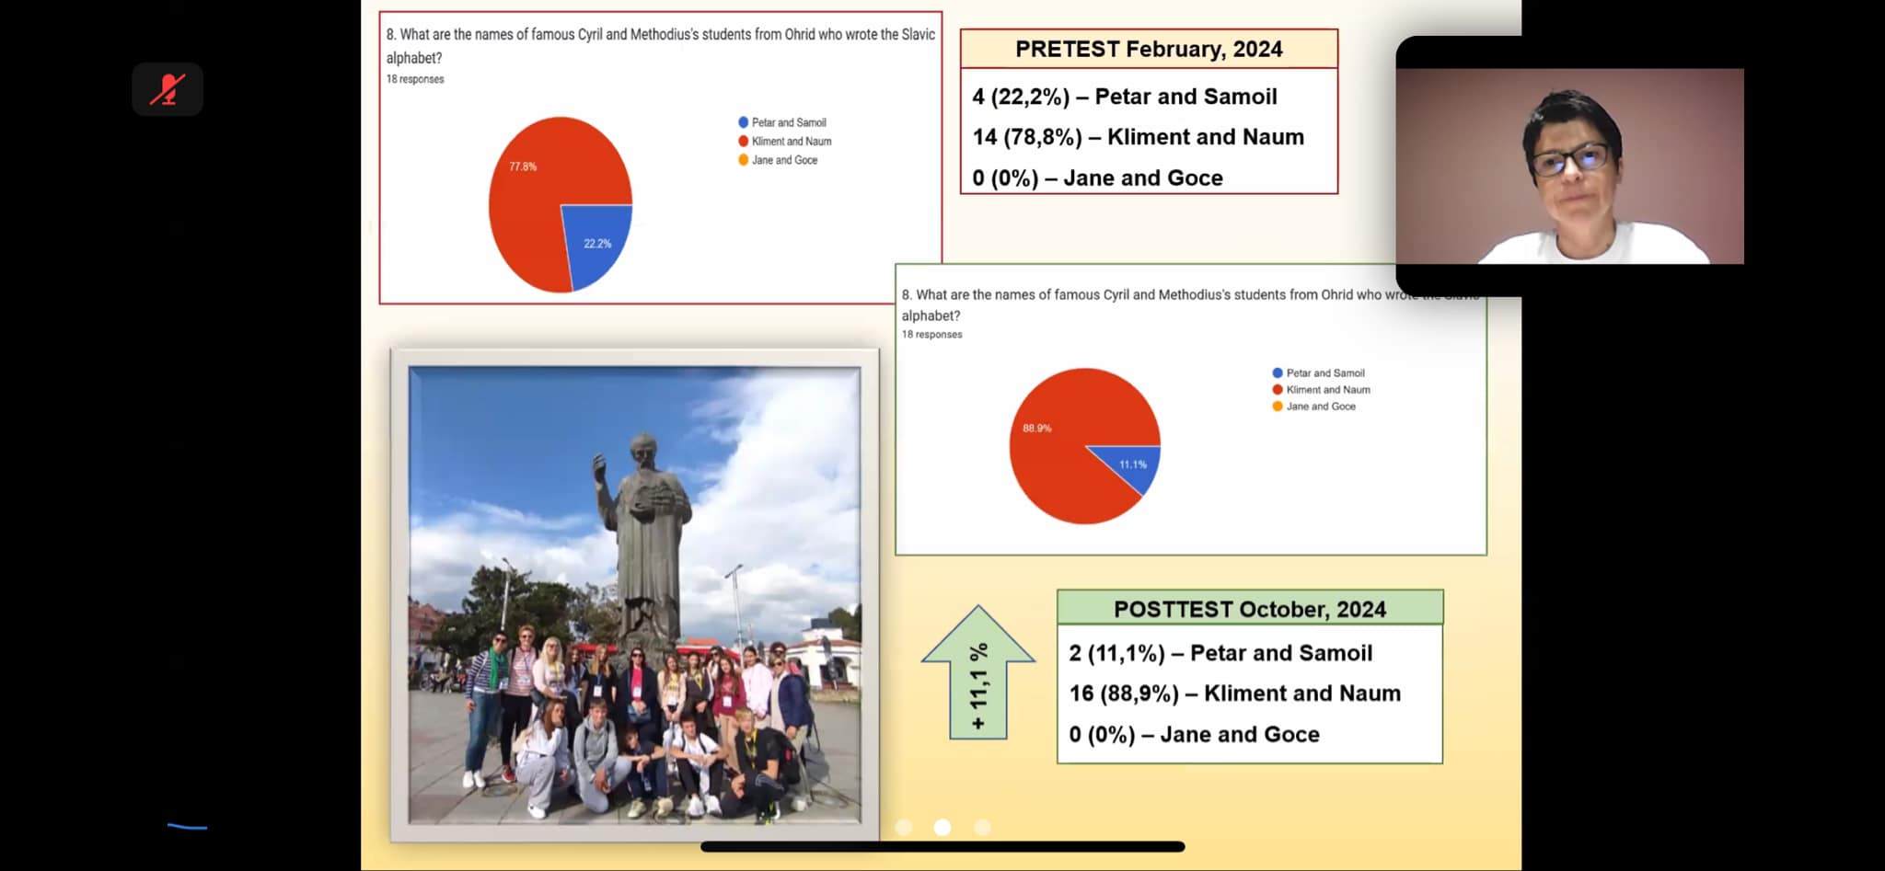This screenshot has width=1885, height=871.
Task: Tap the muted microphone icon
Action: click(168, 89)
